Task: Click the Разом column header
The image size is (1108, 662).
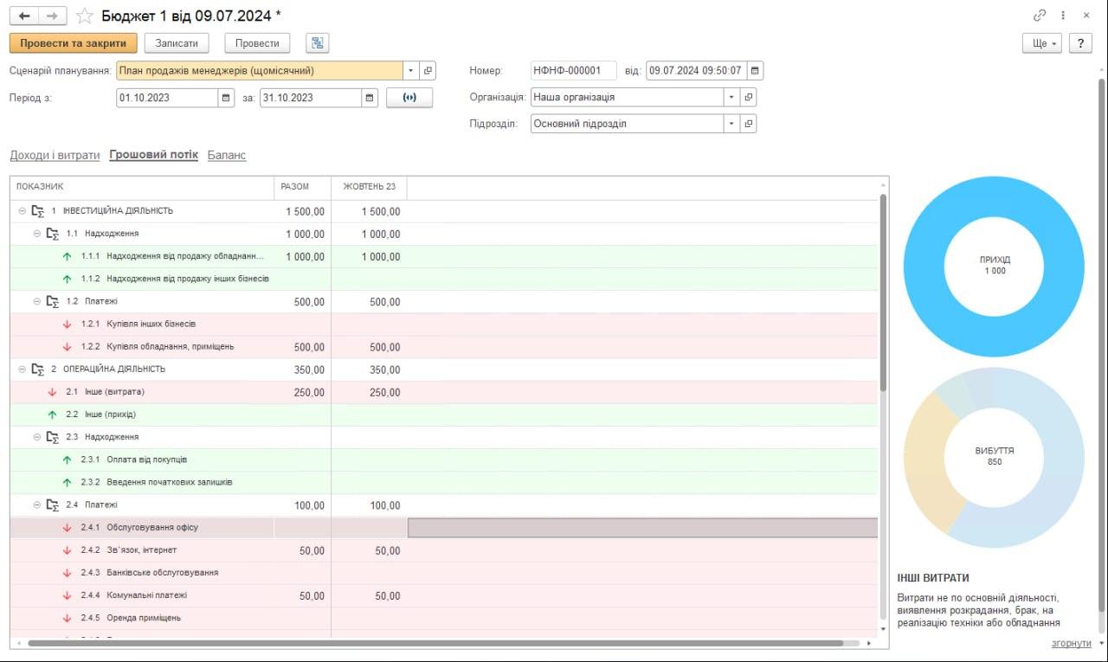Action: (302, 187)
